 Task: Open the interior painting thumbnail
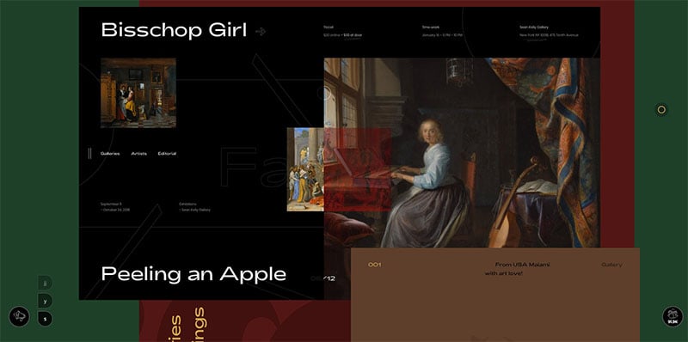[138, 93]
